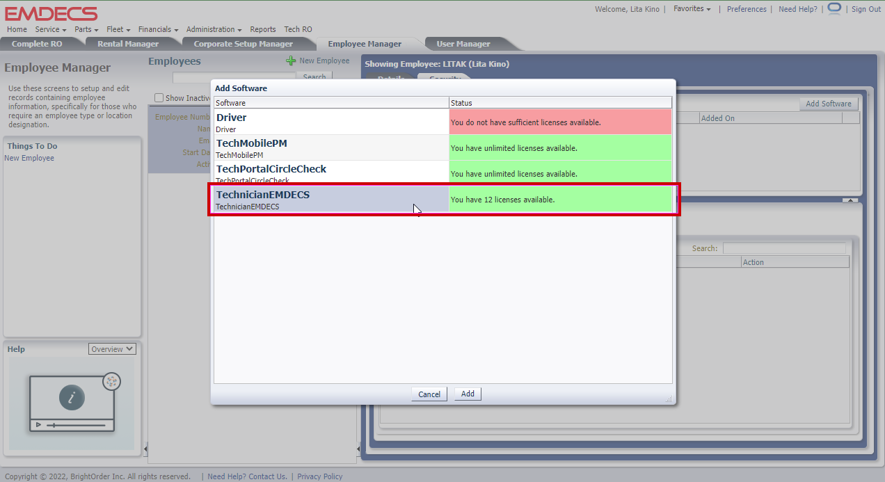The image size is (885, 482).
Task: Click the Need Help? header link
Action: [798, 9]
